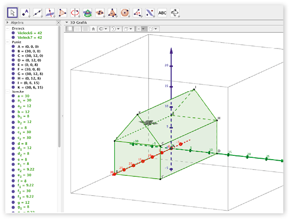This screenshot has height=220, width=290.
Task: Open the clipping box dropdown
Action: pos(140,29)
